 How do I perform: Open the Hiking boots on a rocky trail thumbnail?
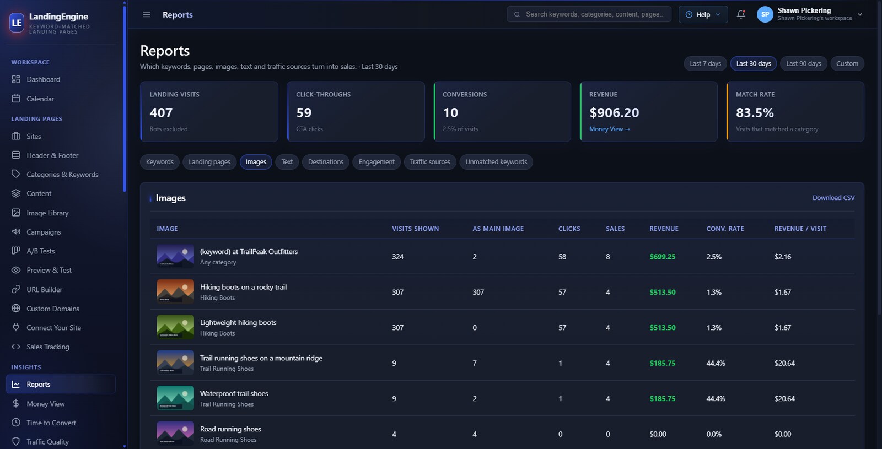175,292
